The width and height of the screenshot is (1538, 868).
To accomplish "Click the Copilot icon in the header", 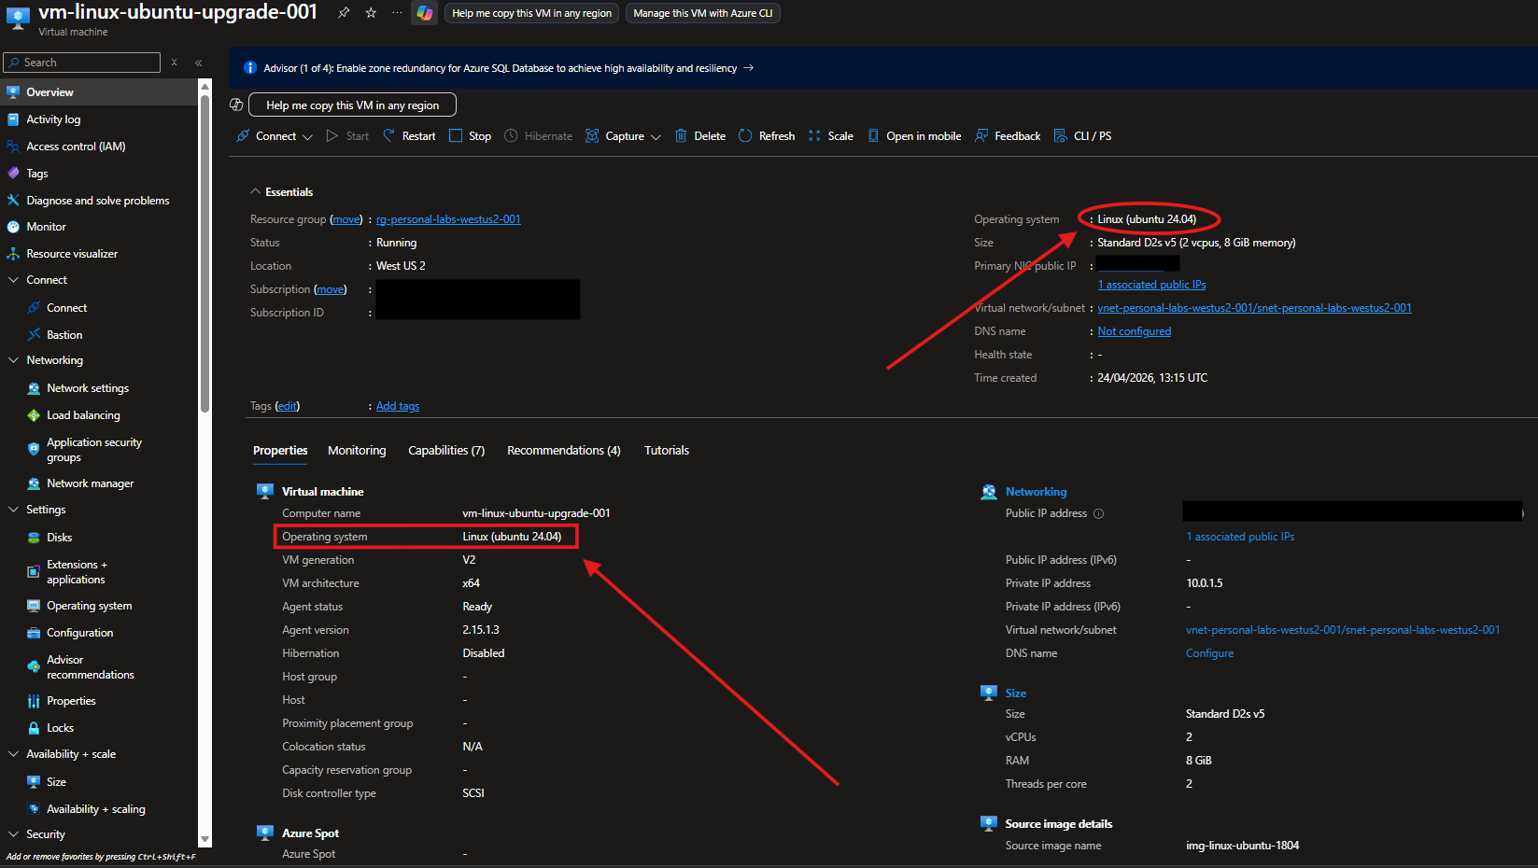I will [x=425, y=13].
